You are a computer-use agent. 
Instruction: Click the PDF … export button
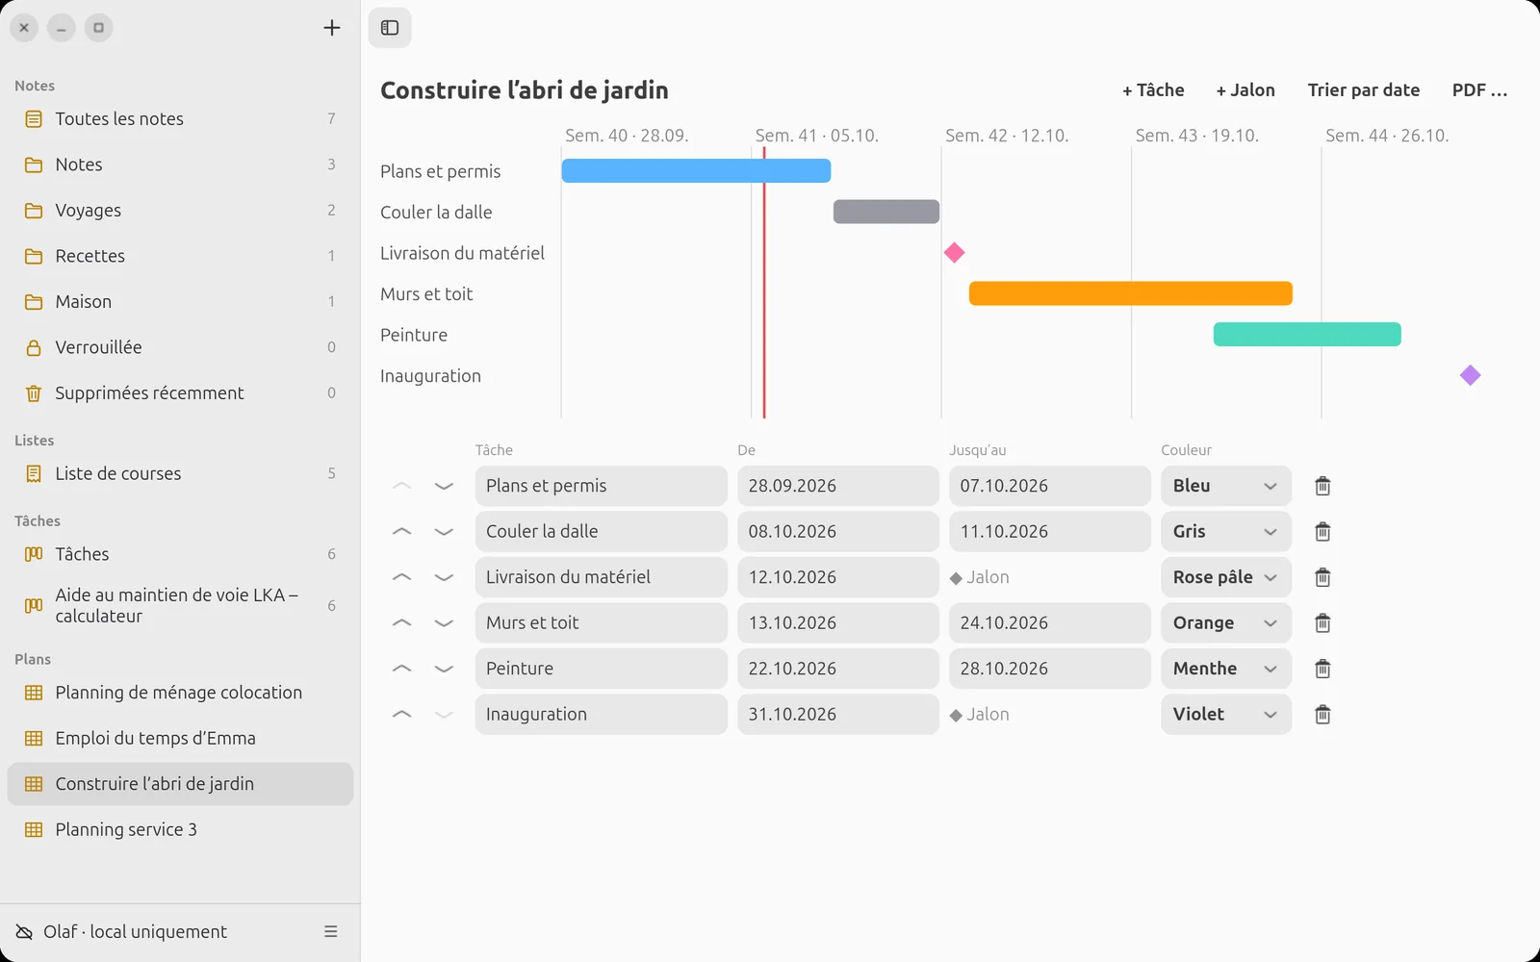coord(1479,90)
